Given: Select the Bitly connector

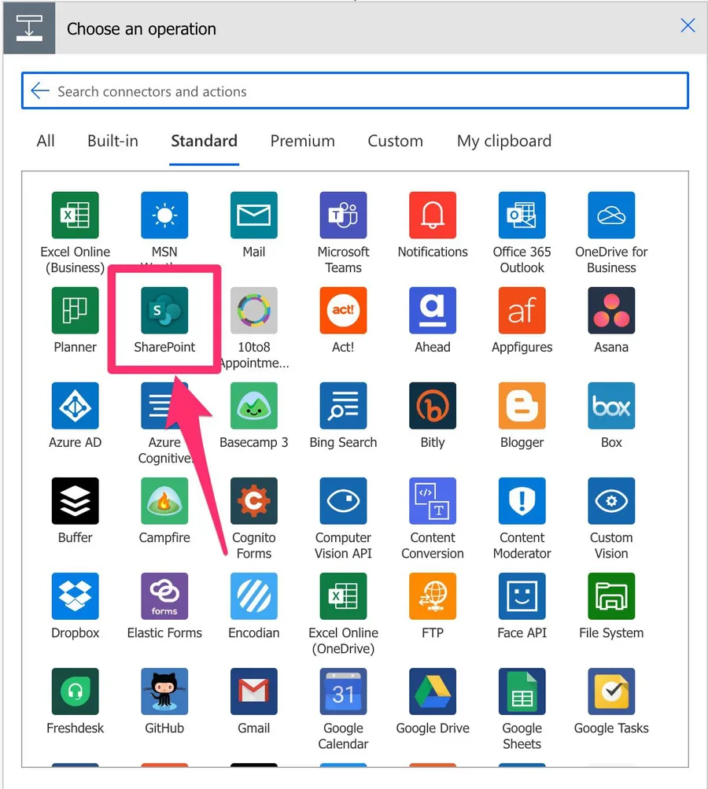Looking at the screenshot, I should 433,406.
